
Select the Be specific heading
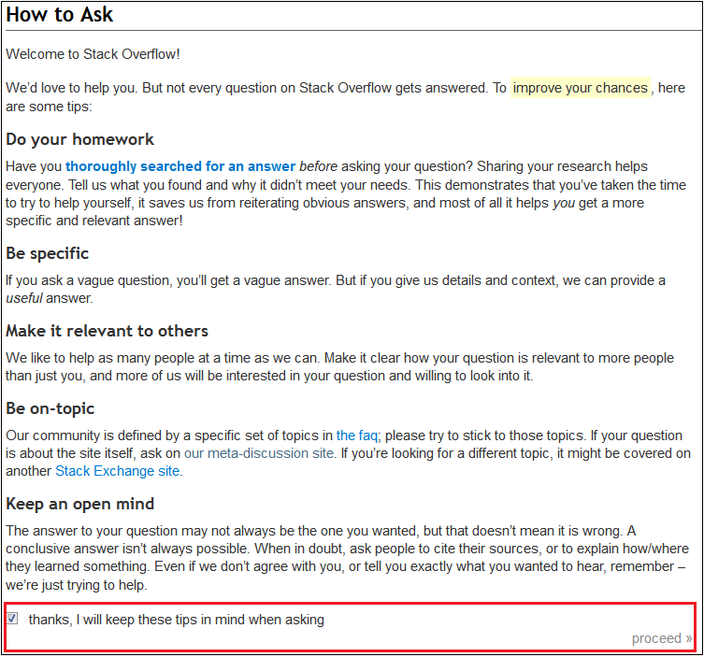pyautogui.click(x=47, y=253)
